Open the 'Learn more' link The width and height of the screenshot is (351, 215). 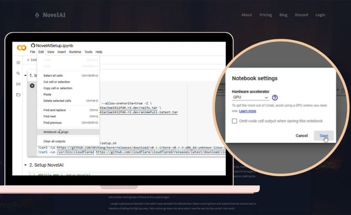[x=247, y=111]
